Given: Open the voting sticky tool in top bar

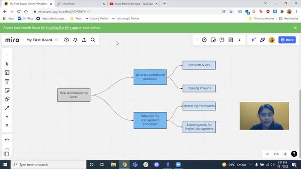Looking at the screenshot, I should pos(213,40).
